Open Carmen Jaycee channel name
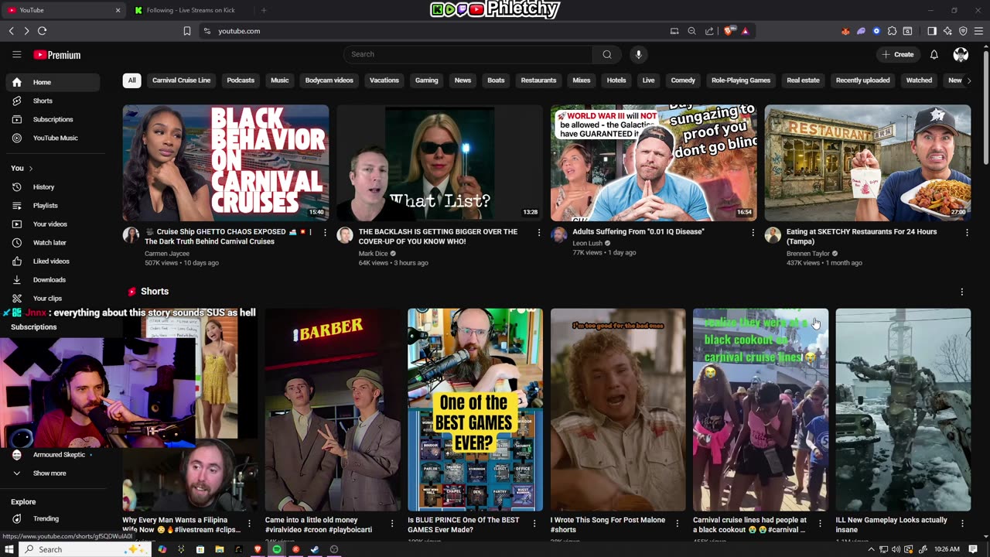The width and height of the screenshot is (990, 557). tap(168, 253)
